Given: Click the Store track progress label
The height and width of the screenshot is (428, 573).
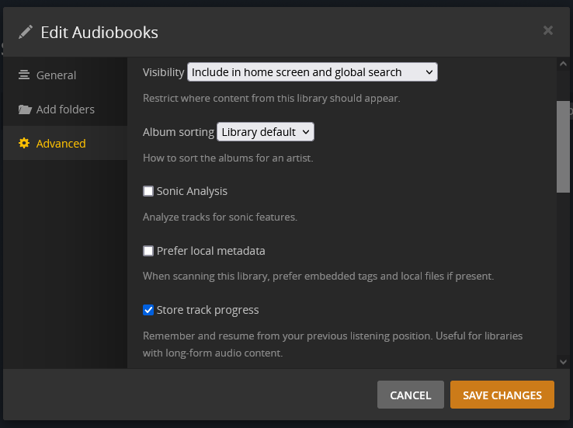Looking at the screenshot, I should pyautogui.click(x=207, y=310).
